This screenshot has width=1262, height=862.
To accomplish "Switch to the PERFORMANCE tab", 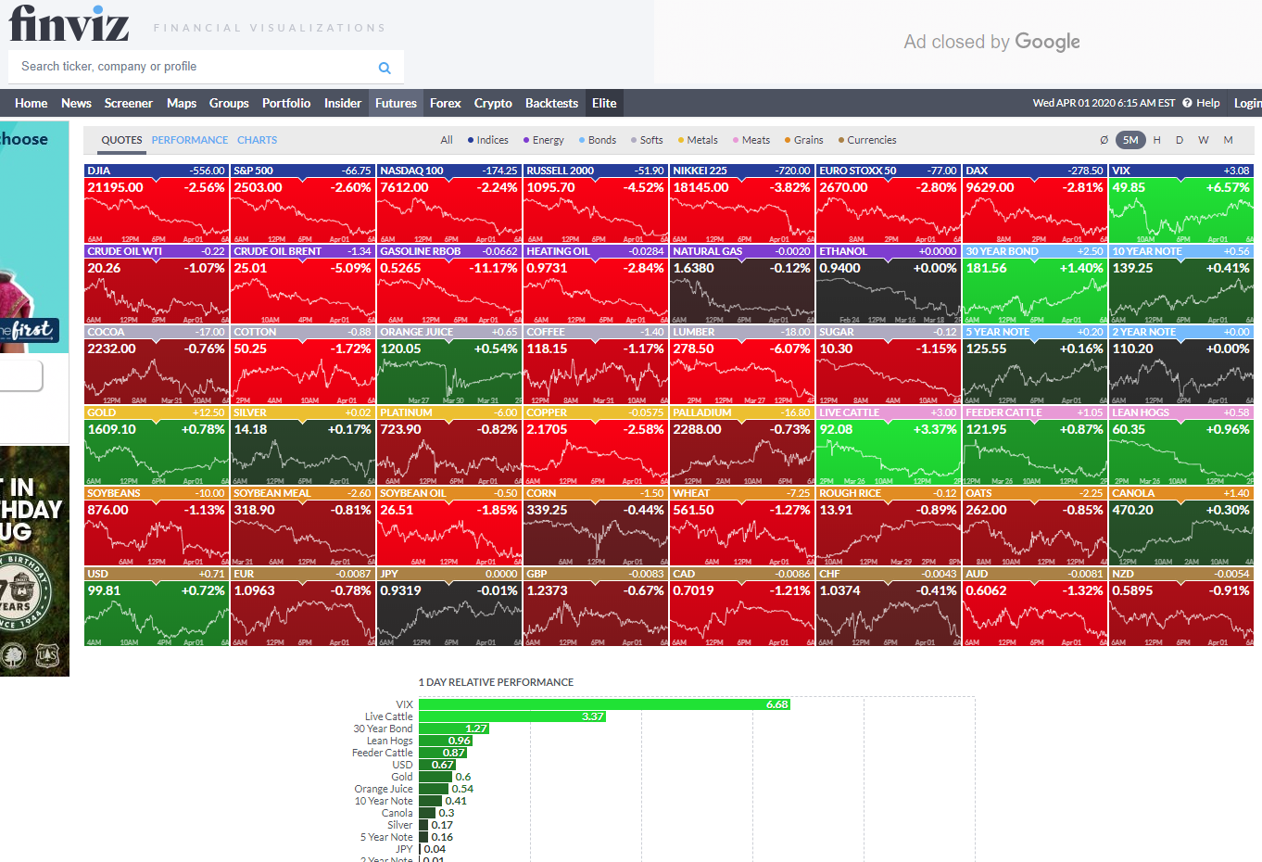I will pyautogui.click(x=190, y=140).
